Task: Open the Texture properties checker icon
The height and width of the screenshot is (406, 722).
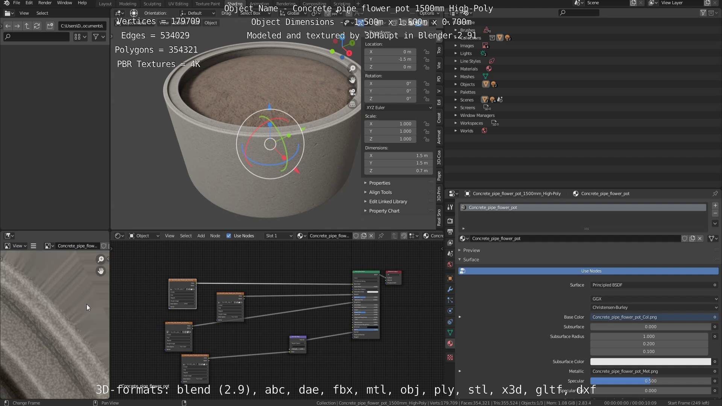Action: point(450,358)
